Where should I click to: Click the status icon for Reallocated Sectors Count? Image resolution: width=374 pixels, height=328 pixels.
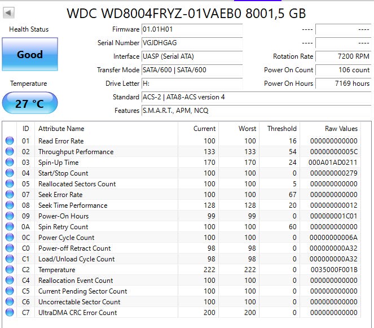pyautogui.click(x=10, y=183)
